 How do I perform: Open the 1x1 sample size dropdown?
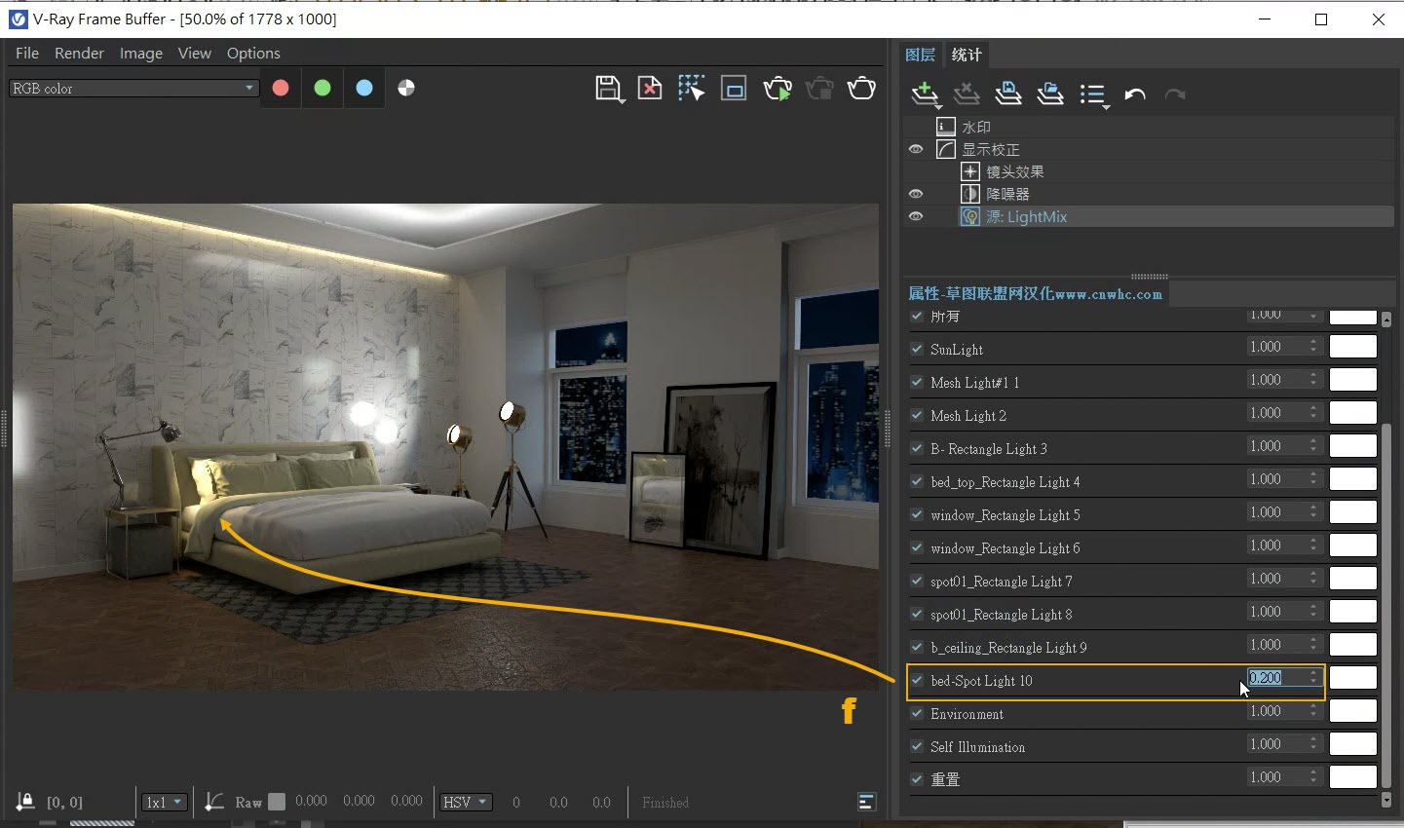pos(164,802)
